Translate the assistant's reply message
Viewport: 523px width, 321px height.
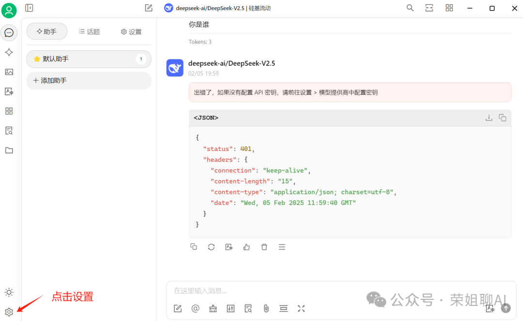[x=229, y=247]
